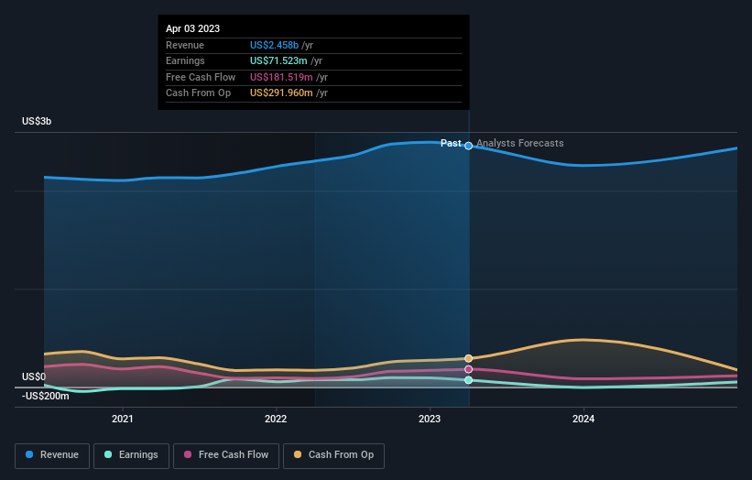Image resolution: width=752 pixels, height=480 pixels.
Task: Click the 2023 x-axis label
Action: coord(430,420)
